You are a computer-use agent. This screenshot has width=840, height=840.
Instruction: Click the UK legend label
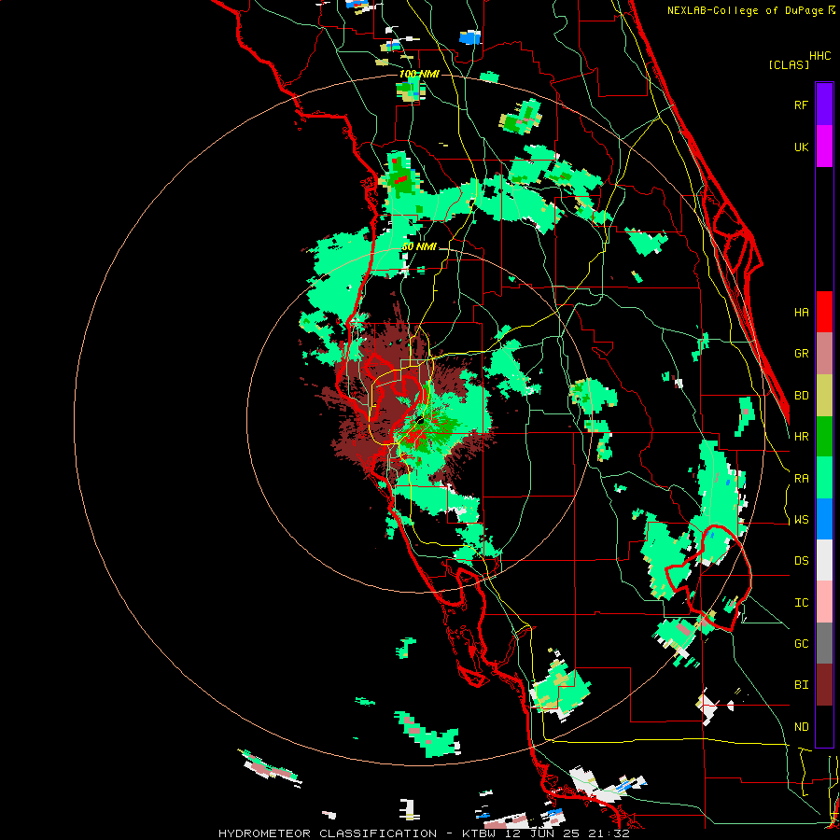(801, 147)
